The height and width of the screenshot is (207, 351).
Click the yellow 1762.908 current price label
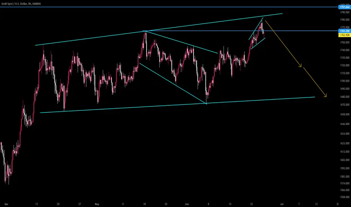pos(345,35)
